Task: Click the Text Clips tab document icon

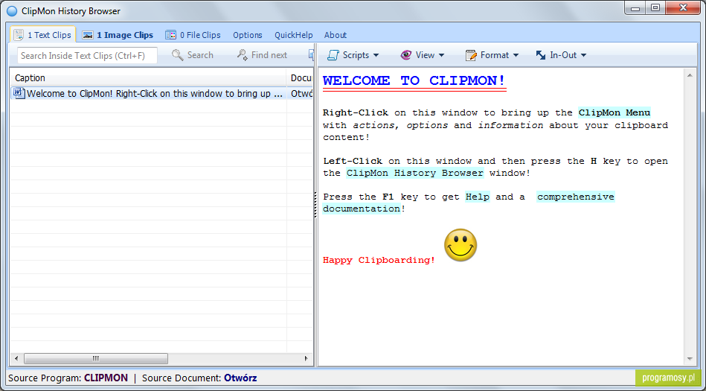Action: coord(19,35)
